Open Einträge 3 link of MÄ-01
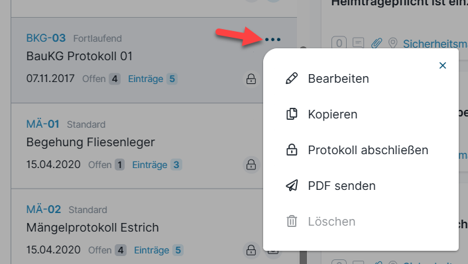This screenshot has height=264, width=468. pyautogui.click(x=157, y=165)
